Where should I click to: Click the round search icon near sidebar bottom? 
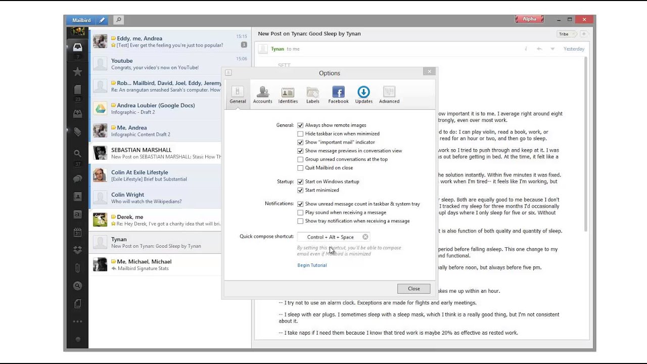[77, 286]
